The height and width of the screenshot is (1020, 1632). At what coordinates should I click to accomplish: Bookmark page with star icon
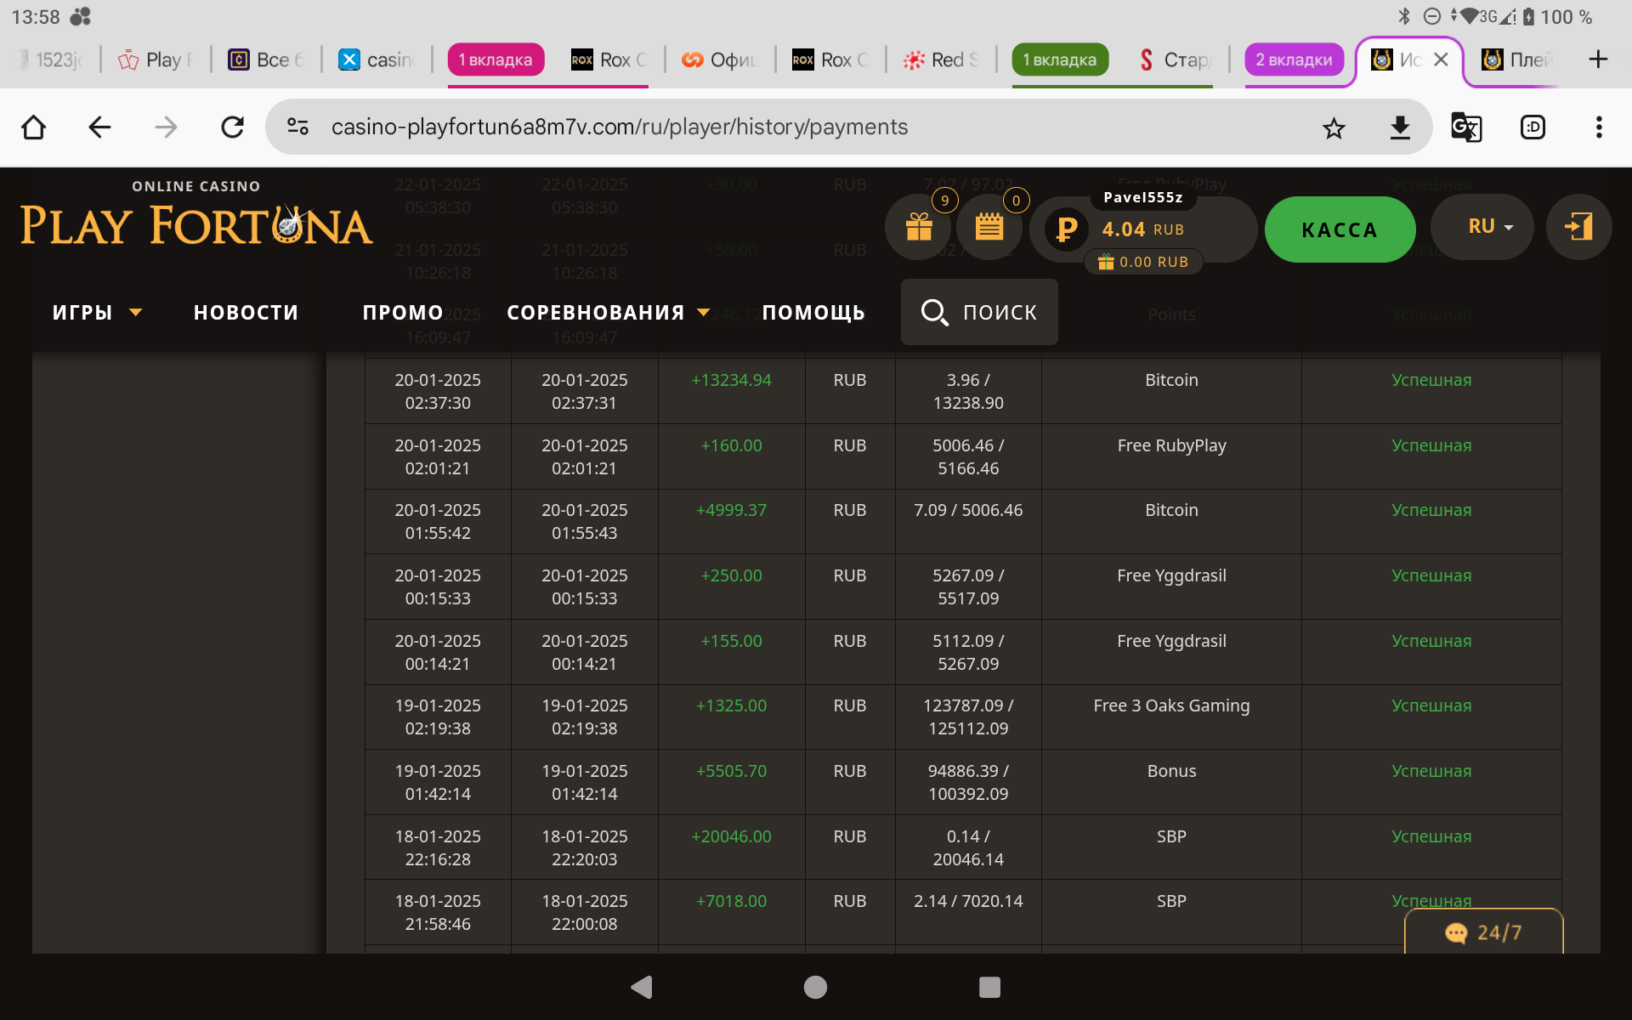[x=1334, y=127]
